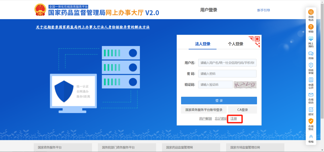Open the 咨询电话 phone icon in sidebar
Viewport: 324px width, 152px height.
311,12
